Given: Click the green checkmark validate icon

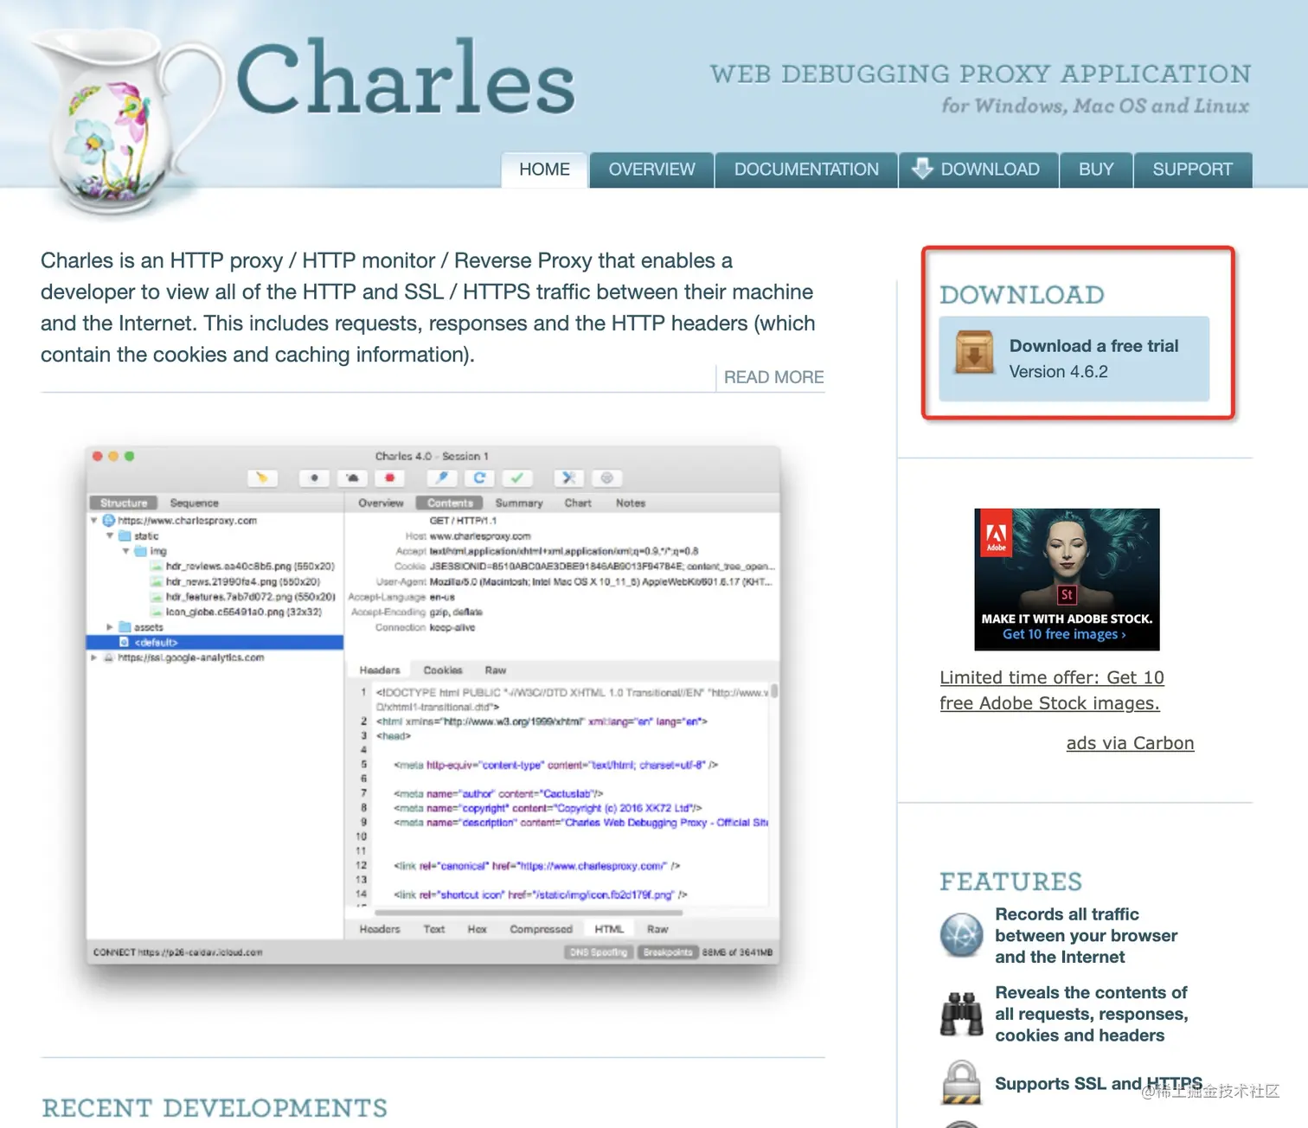Looking at the screenshot, I should tap(516, 477).
